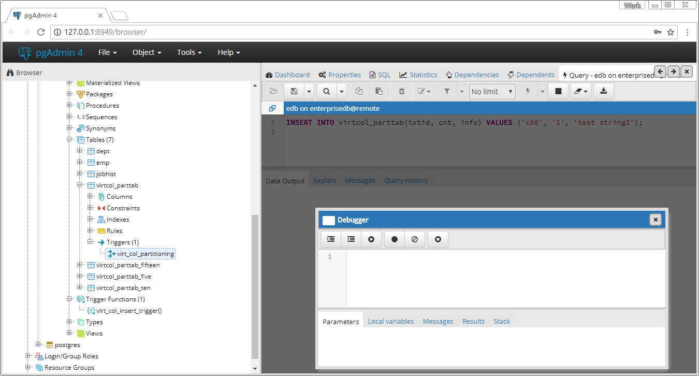Click the Open File folder icon in query toolbar
The image size is (699, 376).
coord(273,92)
